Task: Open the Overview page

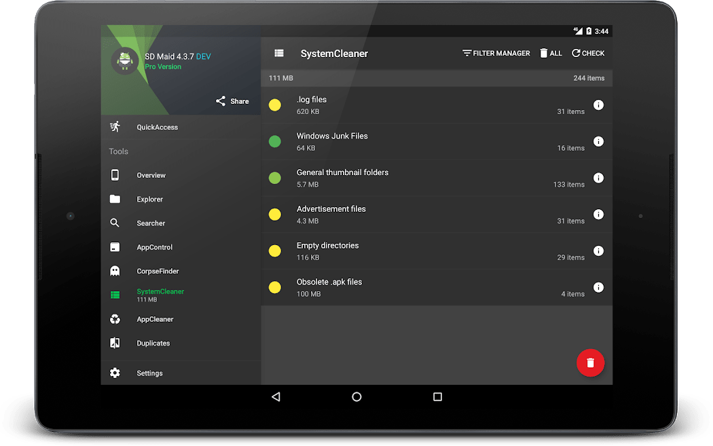Action: (151, 175)
